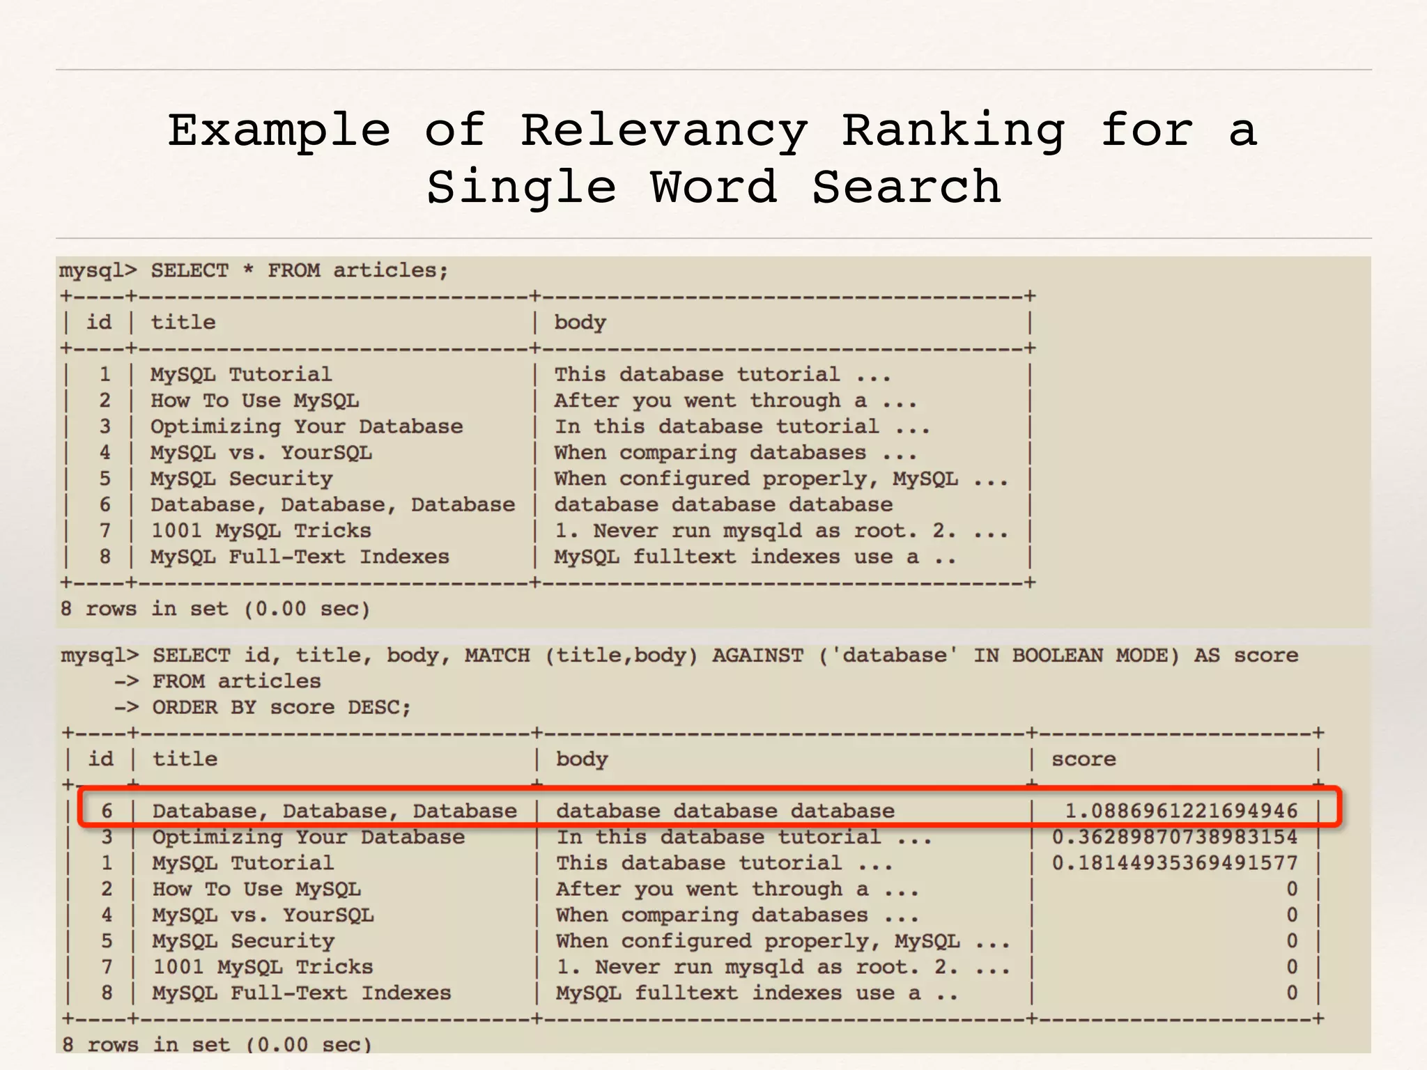This screenshot has width=1427, height=1070.
Task: Click 'MySQL fulltext indexes use a ..' in first table
Action: (x=755, y=557)
